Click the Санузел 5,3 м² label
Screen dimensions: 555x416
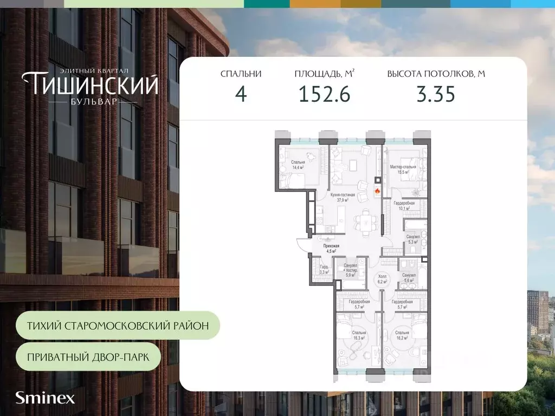(413, 239)
